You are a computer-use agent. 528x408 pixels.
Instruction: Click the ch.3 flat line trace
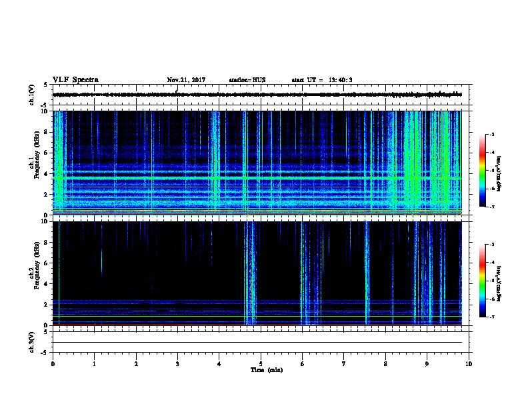[x=257, y=343]
